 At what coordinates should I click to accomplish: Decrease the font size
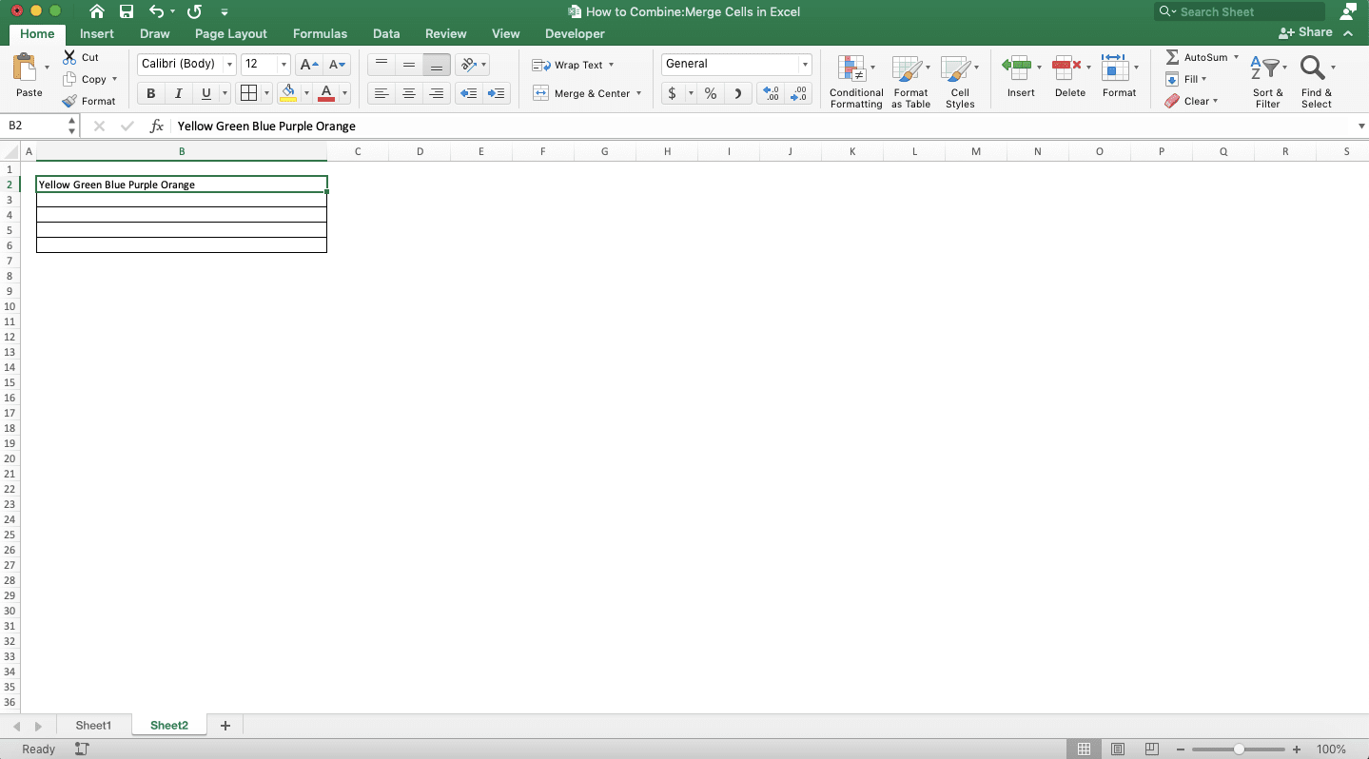pyautogui.click(x=338, y=65)
